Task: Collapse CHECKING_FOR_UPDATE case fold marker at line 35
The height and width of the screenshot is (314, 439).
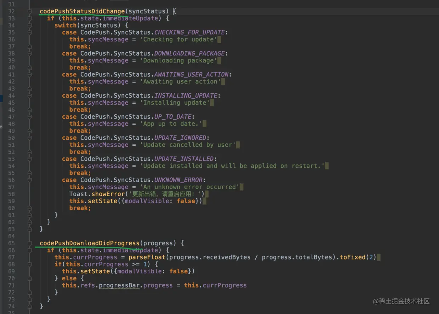Action: pyautogui.click(x=30, y=33)
